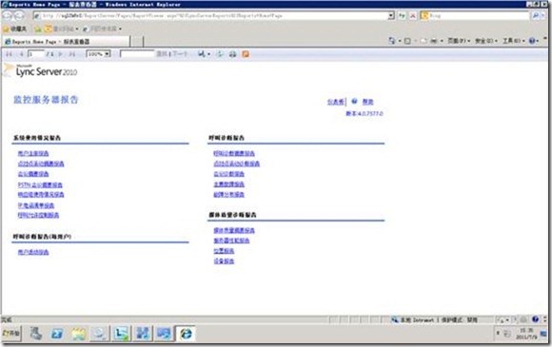Image resolution: width=552 pixels, height=347 pixels.
Task: Click the Lync Server 2010 logo
Action: (41, 70)
